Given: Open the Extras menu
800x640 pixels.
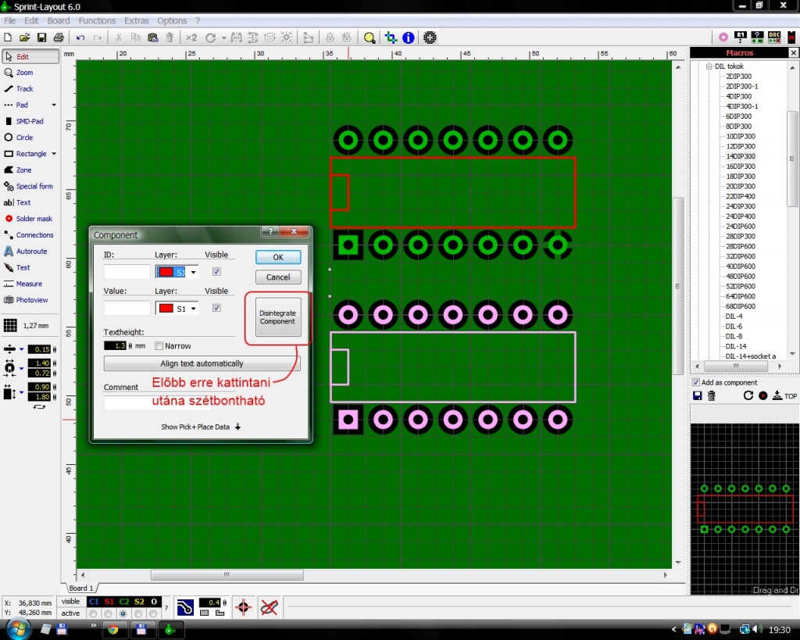Looking at the screenshot, I should click(x=136, y=21).
